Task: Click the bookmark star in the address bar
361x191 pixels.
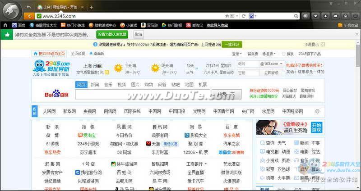Action: click(x=227, y=16)
